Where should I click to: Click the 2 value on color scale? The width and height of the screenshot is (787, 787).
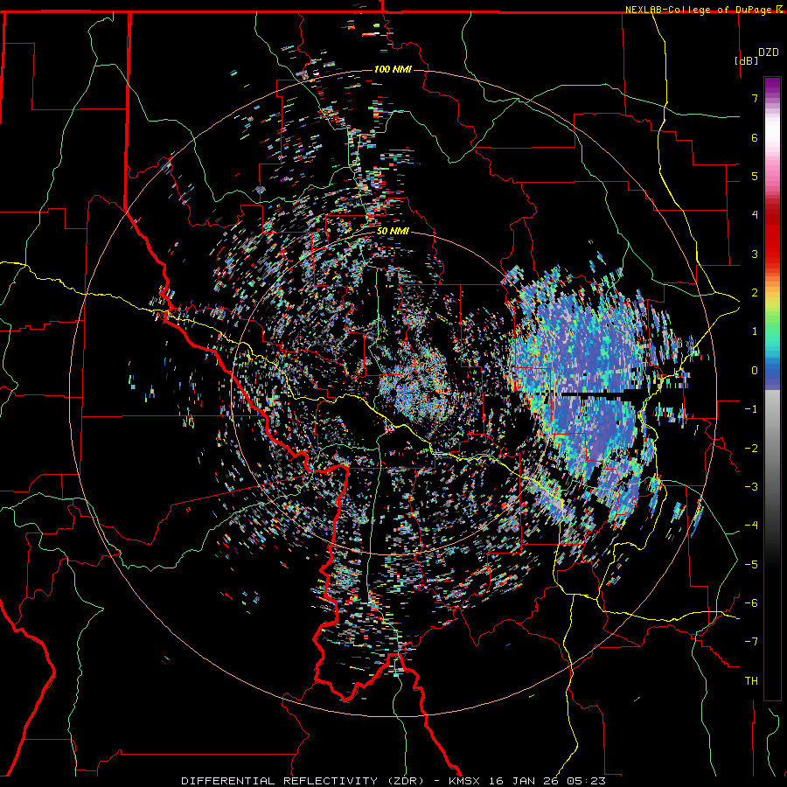[x=755, y=293]
